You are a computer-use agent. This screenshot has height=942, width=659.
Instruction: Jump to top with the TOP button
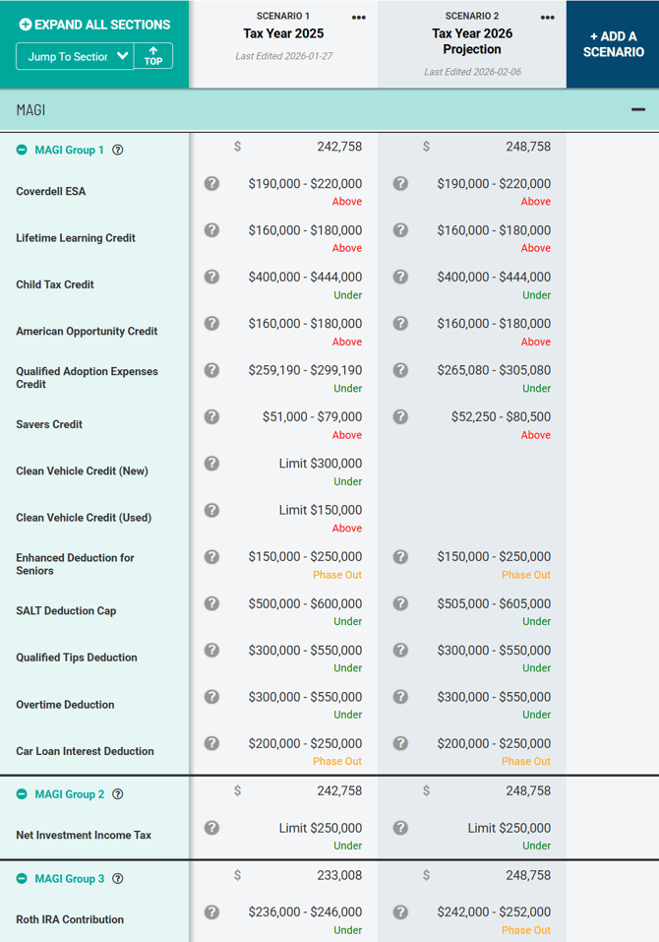pos(153,56)
